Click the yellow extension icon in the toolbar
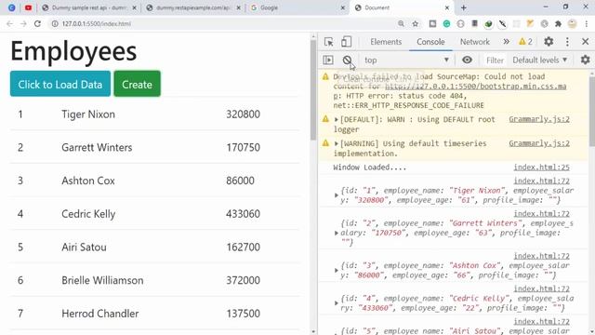Image resolution: width=595 pixels, height=335 pixels. (530, 23)
